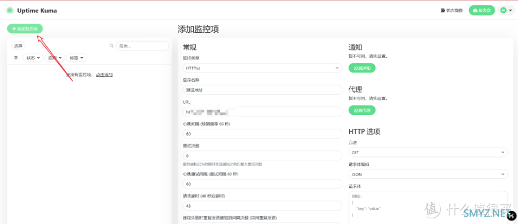Click the 设置代理 setup proxy button
518x224 pixels.
click(x=362, y=110)
